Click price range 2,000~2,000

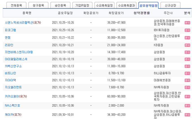click(x=116, y=105)
